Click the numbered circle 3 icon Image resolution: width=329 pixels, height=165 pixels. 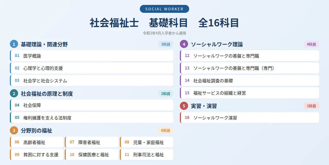click(14, 130)
